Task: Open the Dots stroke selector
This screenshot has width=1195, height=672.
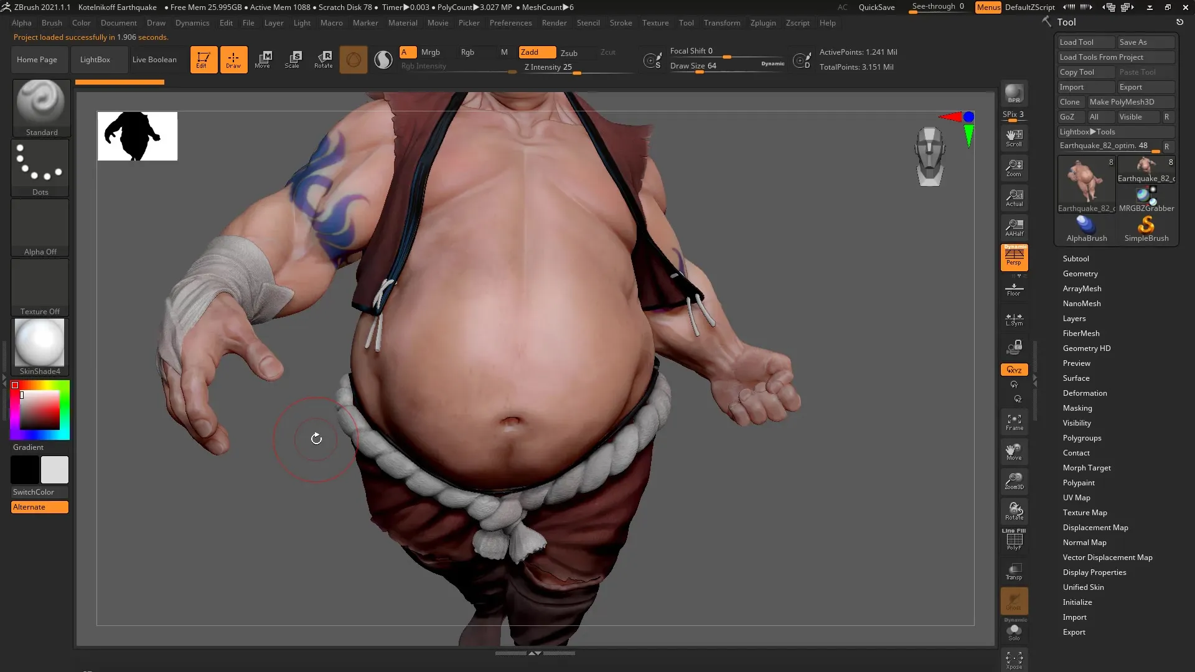Action: [x=40, y=167]
